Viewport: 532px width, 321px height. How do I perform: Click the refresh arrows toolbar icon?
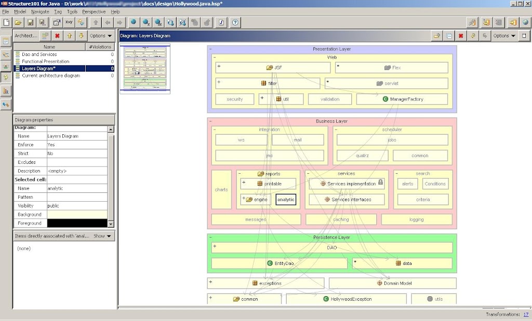coord(81,22)
